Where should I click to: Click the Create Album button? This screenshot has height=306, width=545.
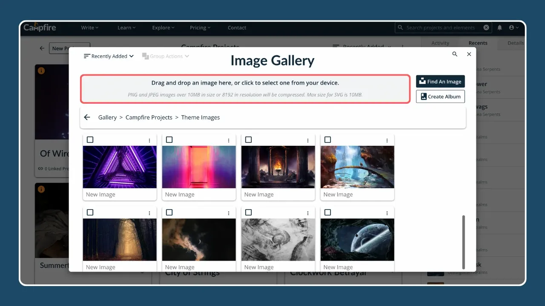(440, 96)
